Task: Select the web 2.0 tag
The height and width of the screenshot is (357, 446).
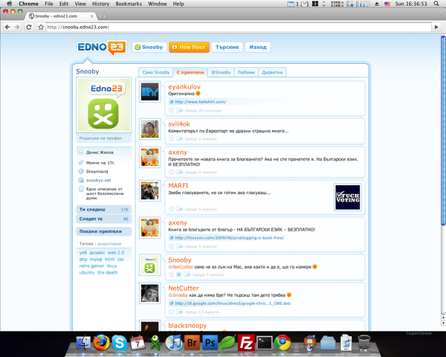Action: point(116,253)
